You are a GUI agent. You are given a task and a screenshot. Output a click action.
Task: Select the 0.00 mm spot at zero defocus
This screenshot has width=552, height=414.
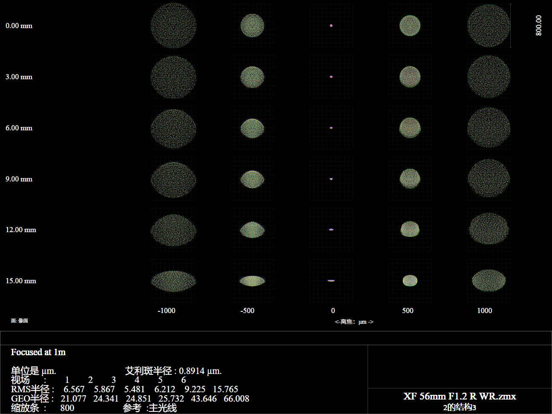point(331,26)
